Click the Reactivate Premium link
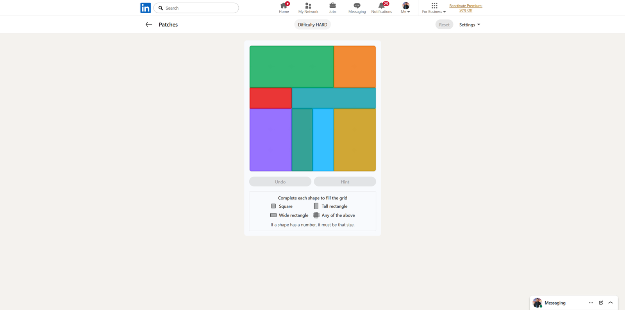Image resolution: width=625 pixels, height=310 pixels. tap(466, 8)
